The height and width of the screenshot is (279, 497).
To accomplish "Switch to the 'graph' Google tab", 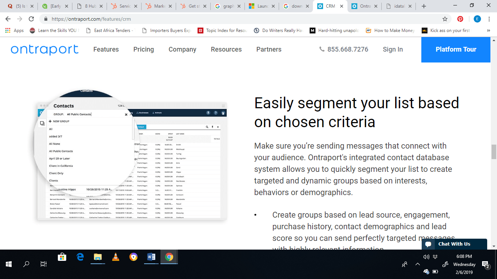I will tap(228, 6).
